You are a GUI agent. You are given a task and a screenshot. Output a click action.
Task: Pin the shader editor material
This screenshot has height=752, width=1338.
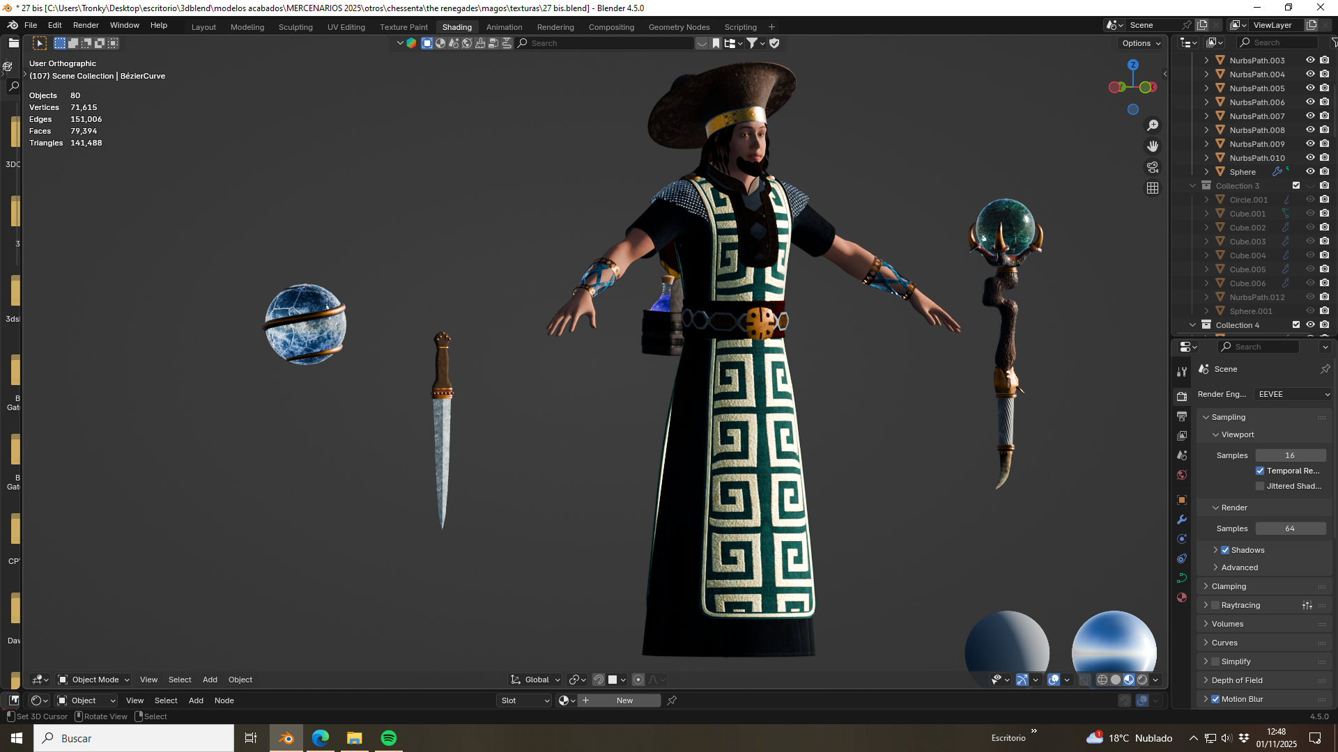pos(672,700)
